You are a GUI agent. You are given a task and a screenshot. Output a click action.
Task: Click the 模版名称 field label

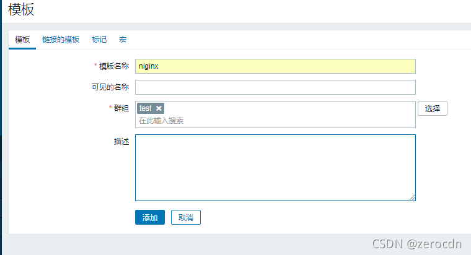click(114, 66)
